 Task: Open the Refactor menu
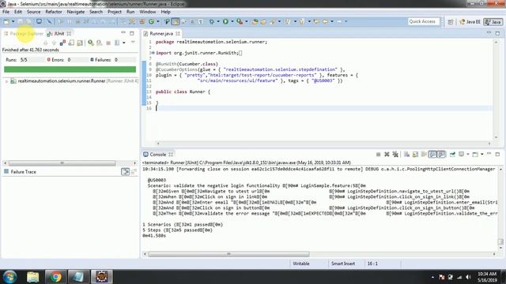tap(54, 12)
